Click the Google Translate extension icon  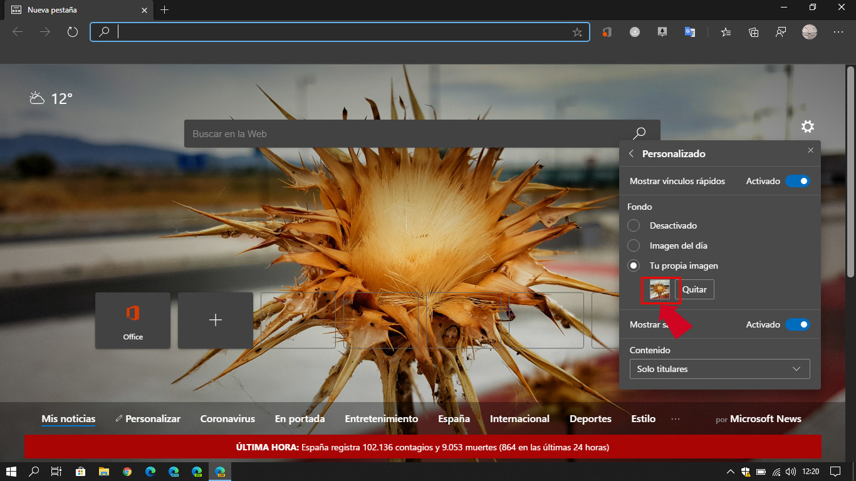690,32
